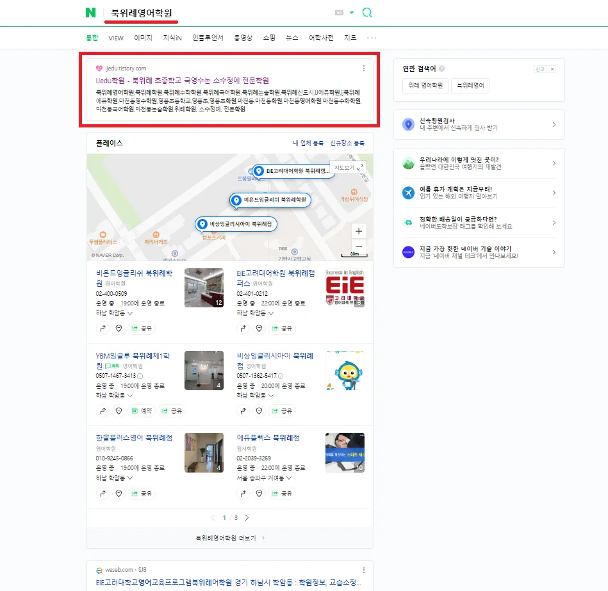
Task: Open EiE고려대어학원 북위례캠퍼스 place listing
Action: (275, 278)
